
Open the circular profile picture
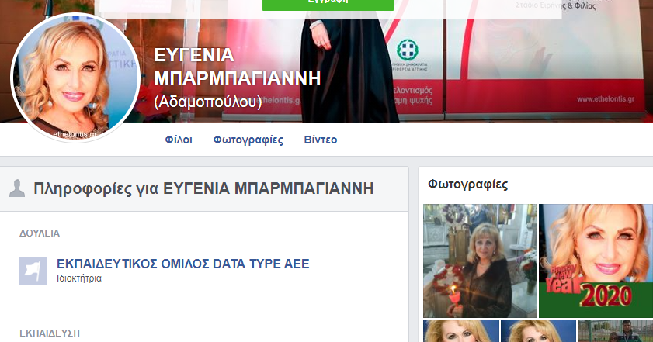(x=75, y=78)
